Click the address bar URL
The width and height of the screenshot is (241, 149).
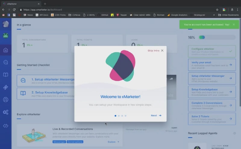click(x=42, y=10)
